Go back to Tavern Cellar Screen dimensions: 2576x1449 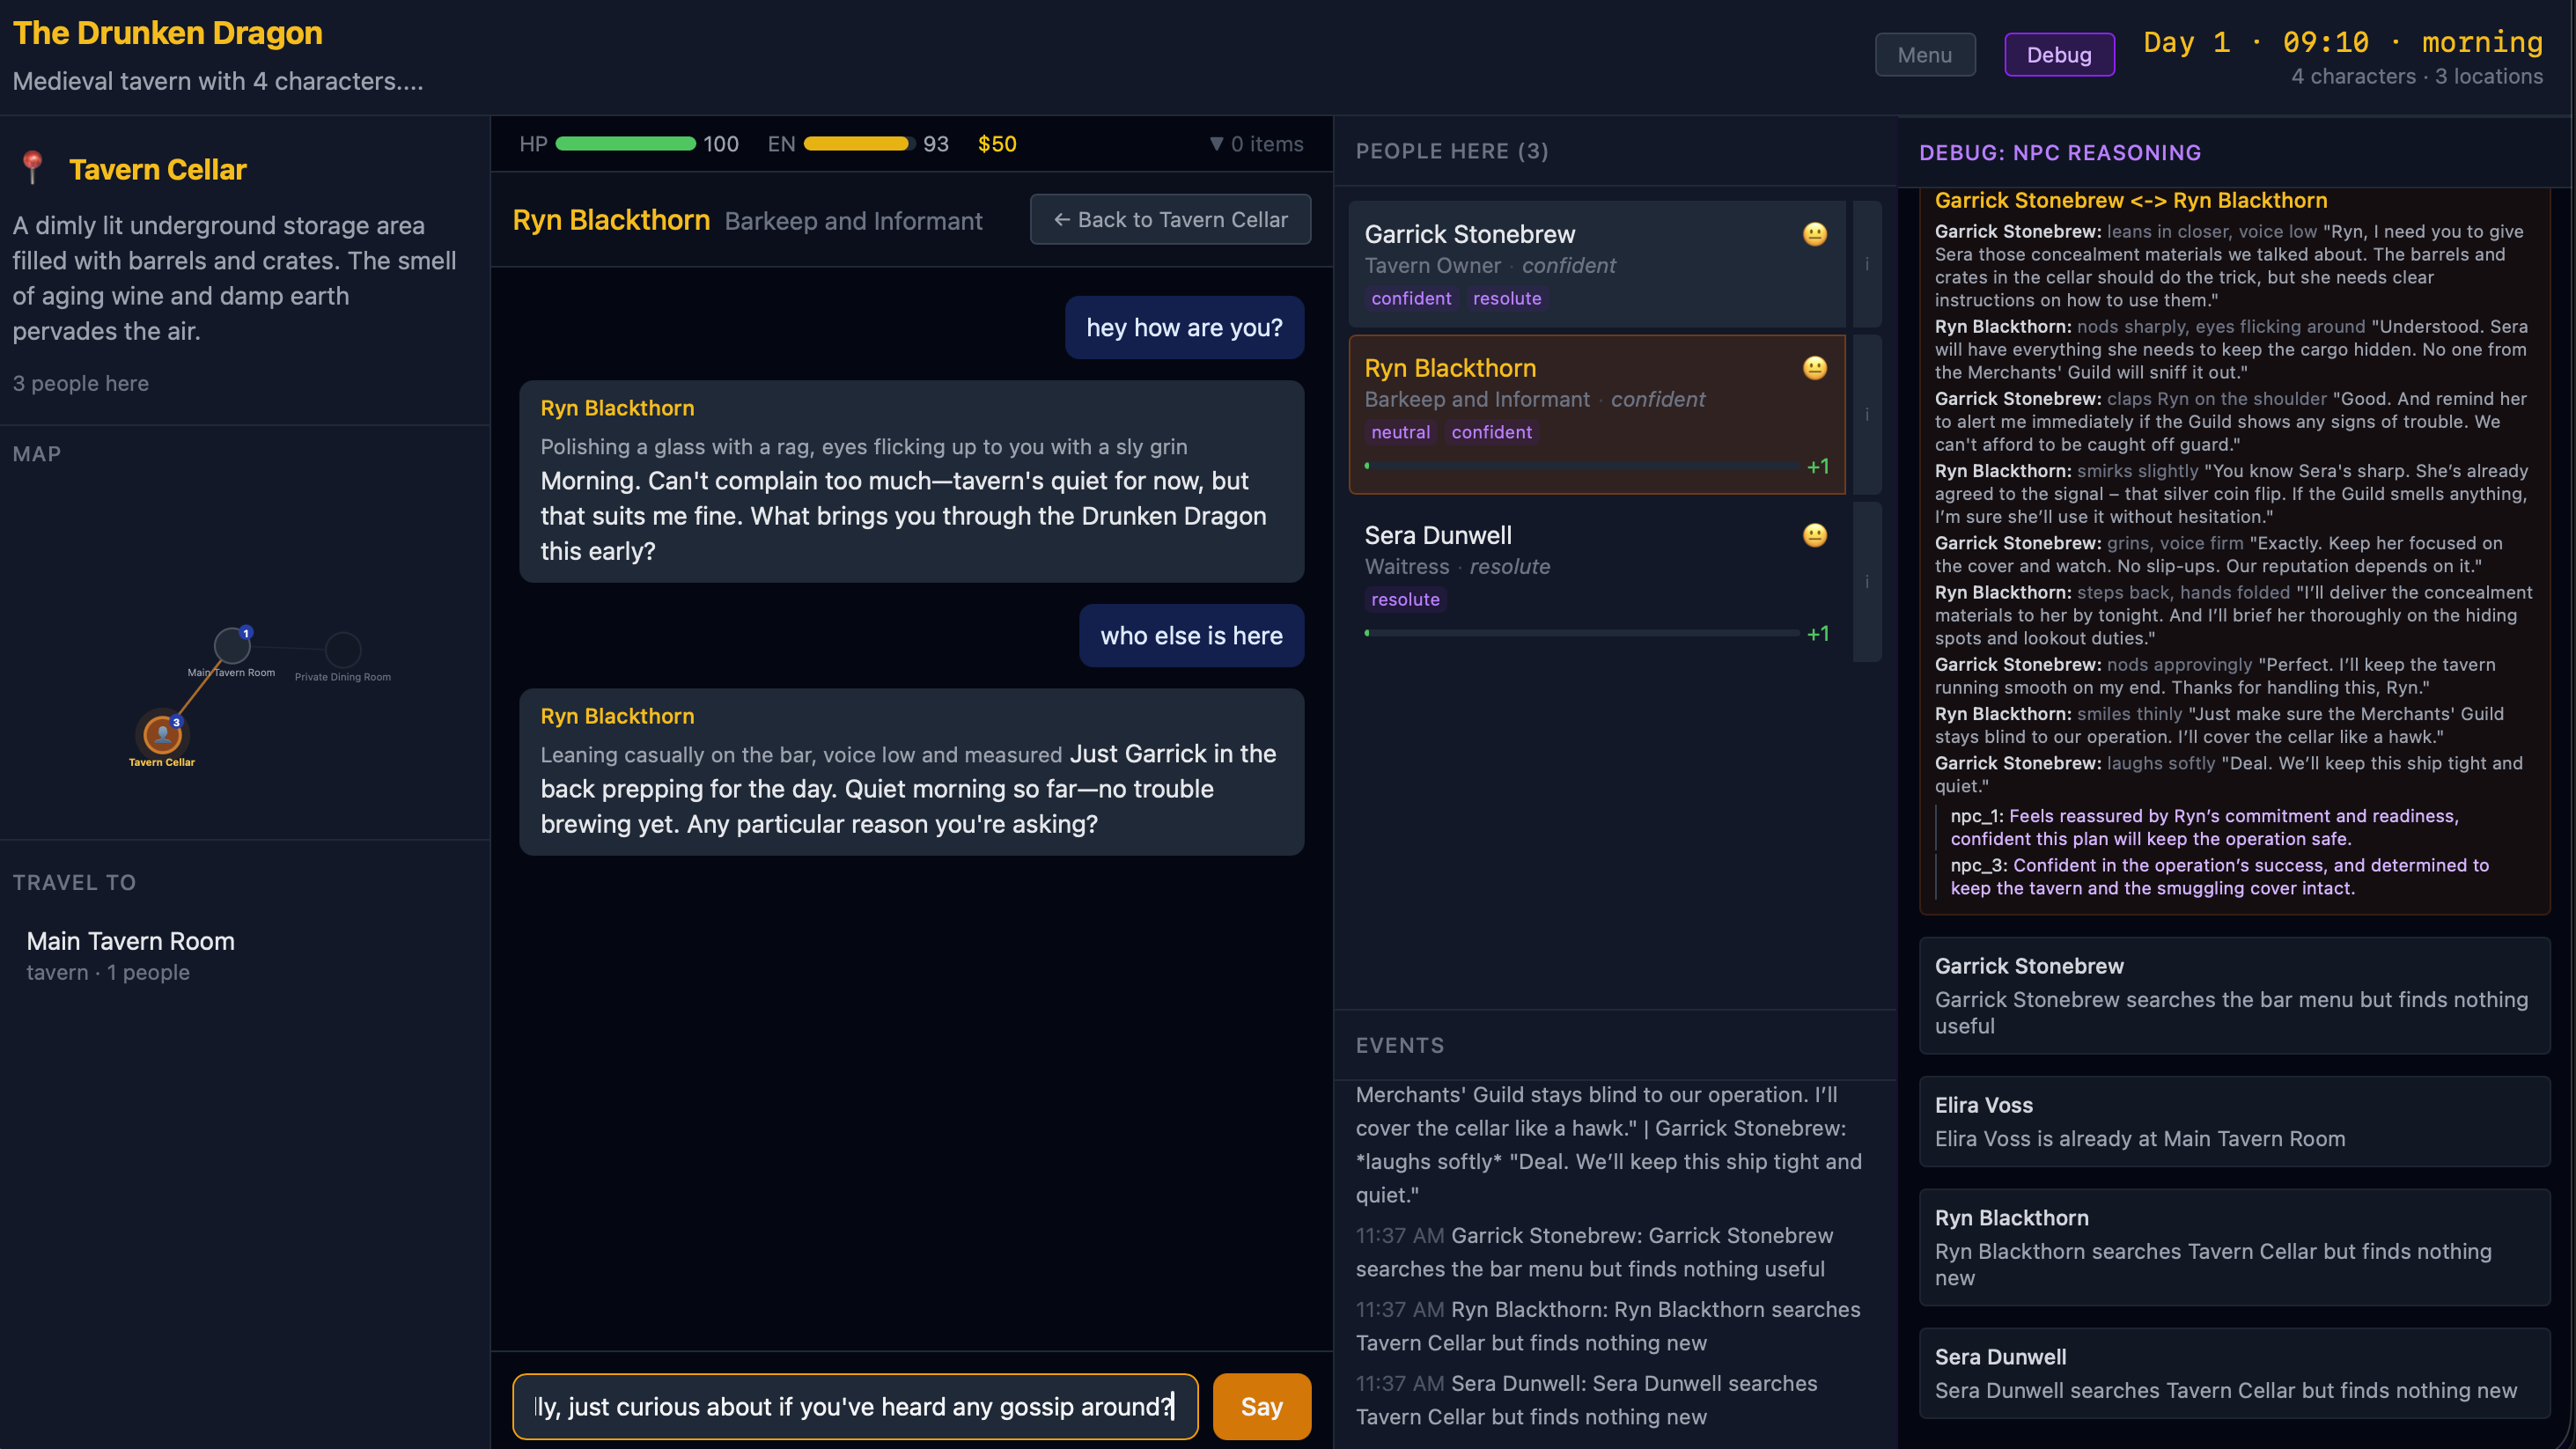click(1170, 219)
